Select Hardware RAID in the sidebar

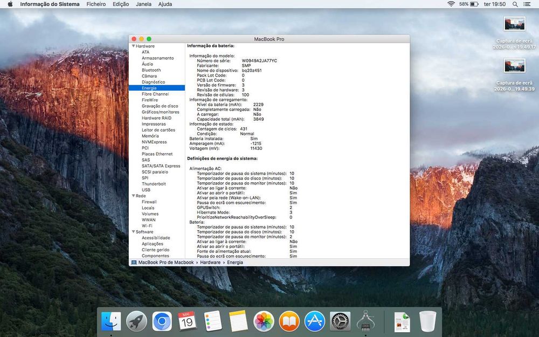coord(157,118)
